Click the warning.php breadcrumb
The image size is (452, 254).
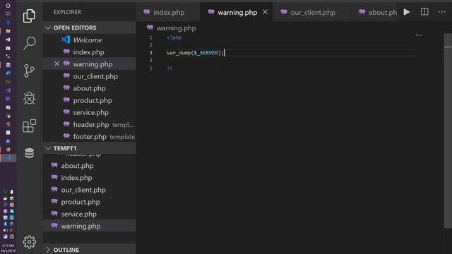176,28
